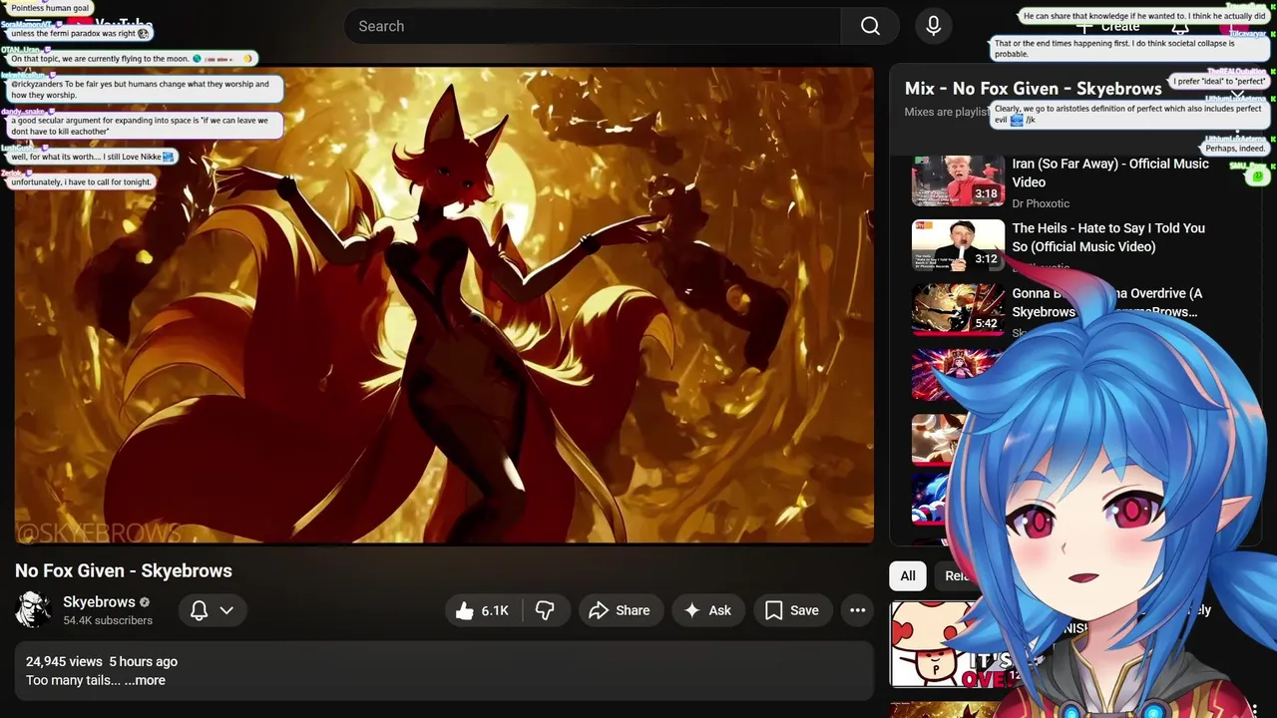Open Mix - No Fox Given playlist title
Image resolution: width=1277 pixels, height=718 pixels.
pos(1033,88)
